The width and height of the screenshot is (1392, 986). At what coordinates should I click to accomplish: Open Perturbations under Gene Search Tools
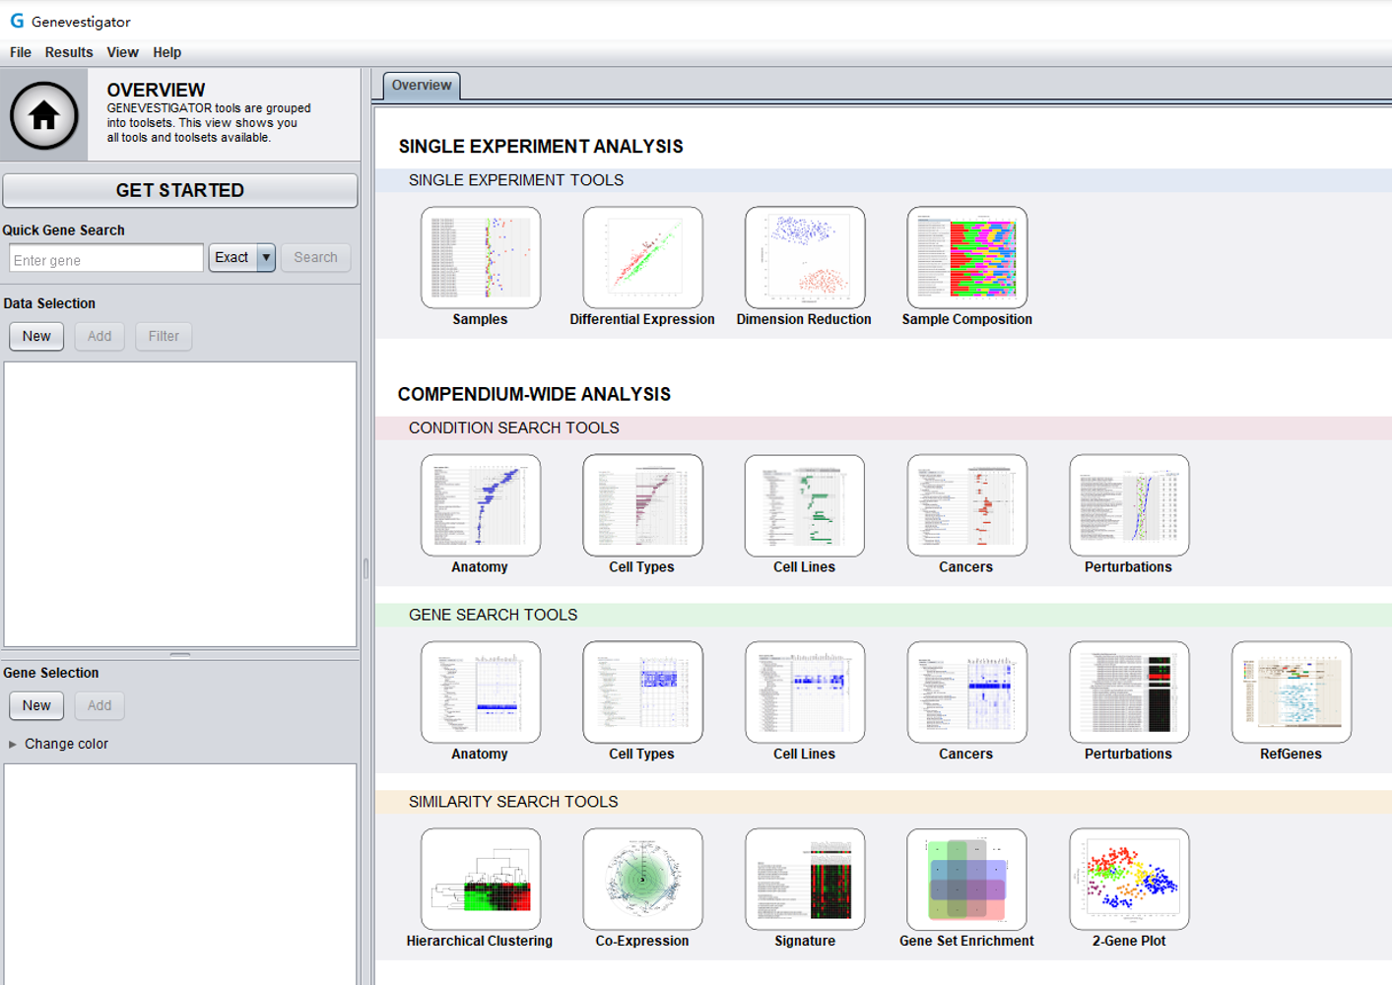pyautogui.click(x=1129, y=691)
